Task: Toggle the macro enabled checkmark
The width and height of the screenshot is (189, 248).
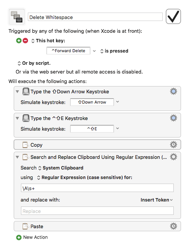Action: coord(173,16)
